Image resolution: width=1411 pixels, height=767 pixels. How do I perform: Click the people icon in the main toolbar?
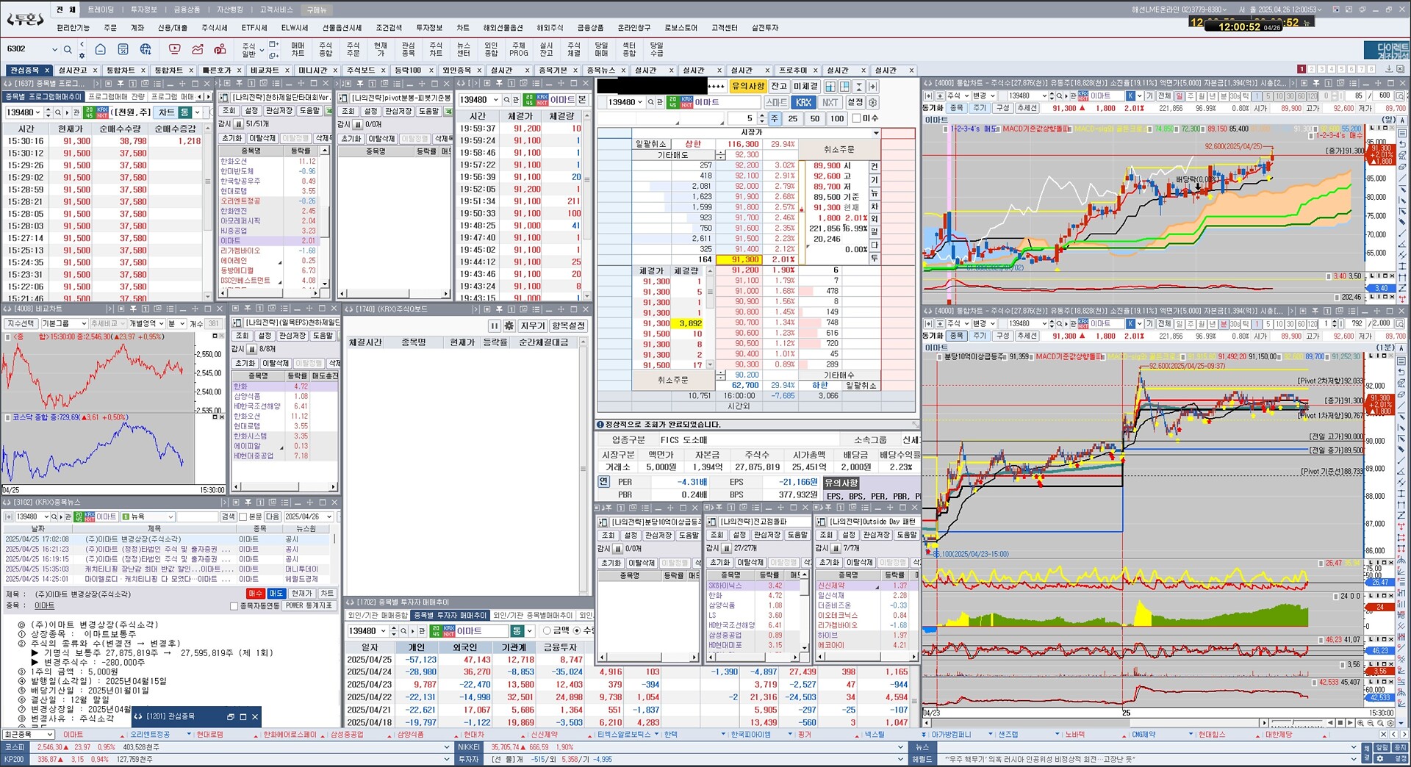[220, 49]
